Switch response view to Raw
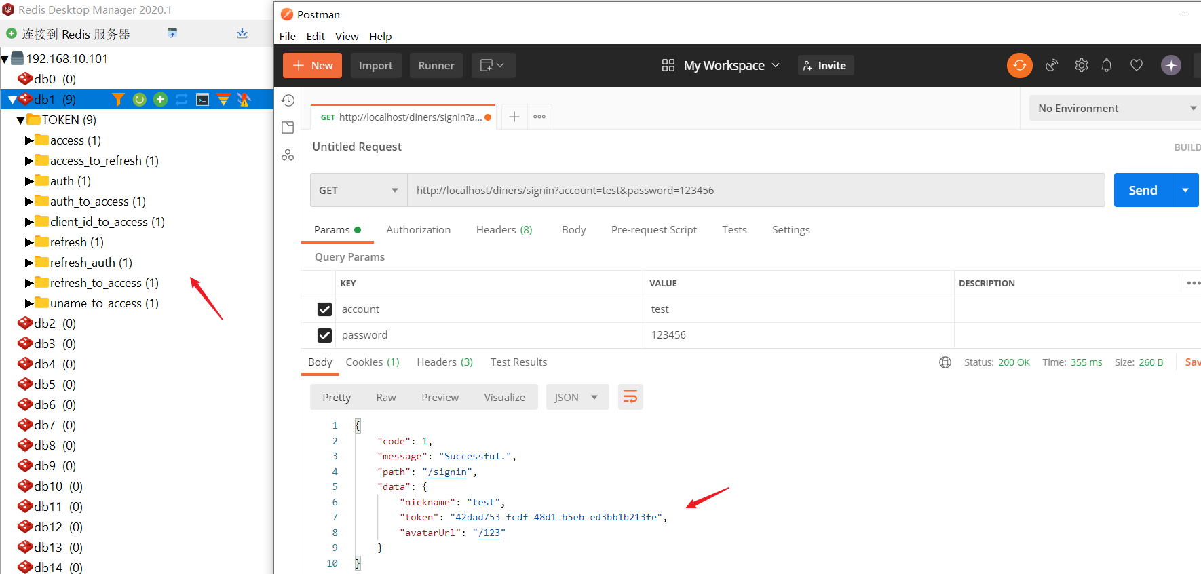The image size is (1201, 574). pos(386,397)
